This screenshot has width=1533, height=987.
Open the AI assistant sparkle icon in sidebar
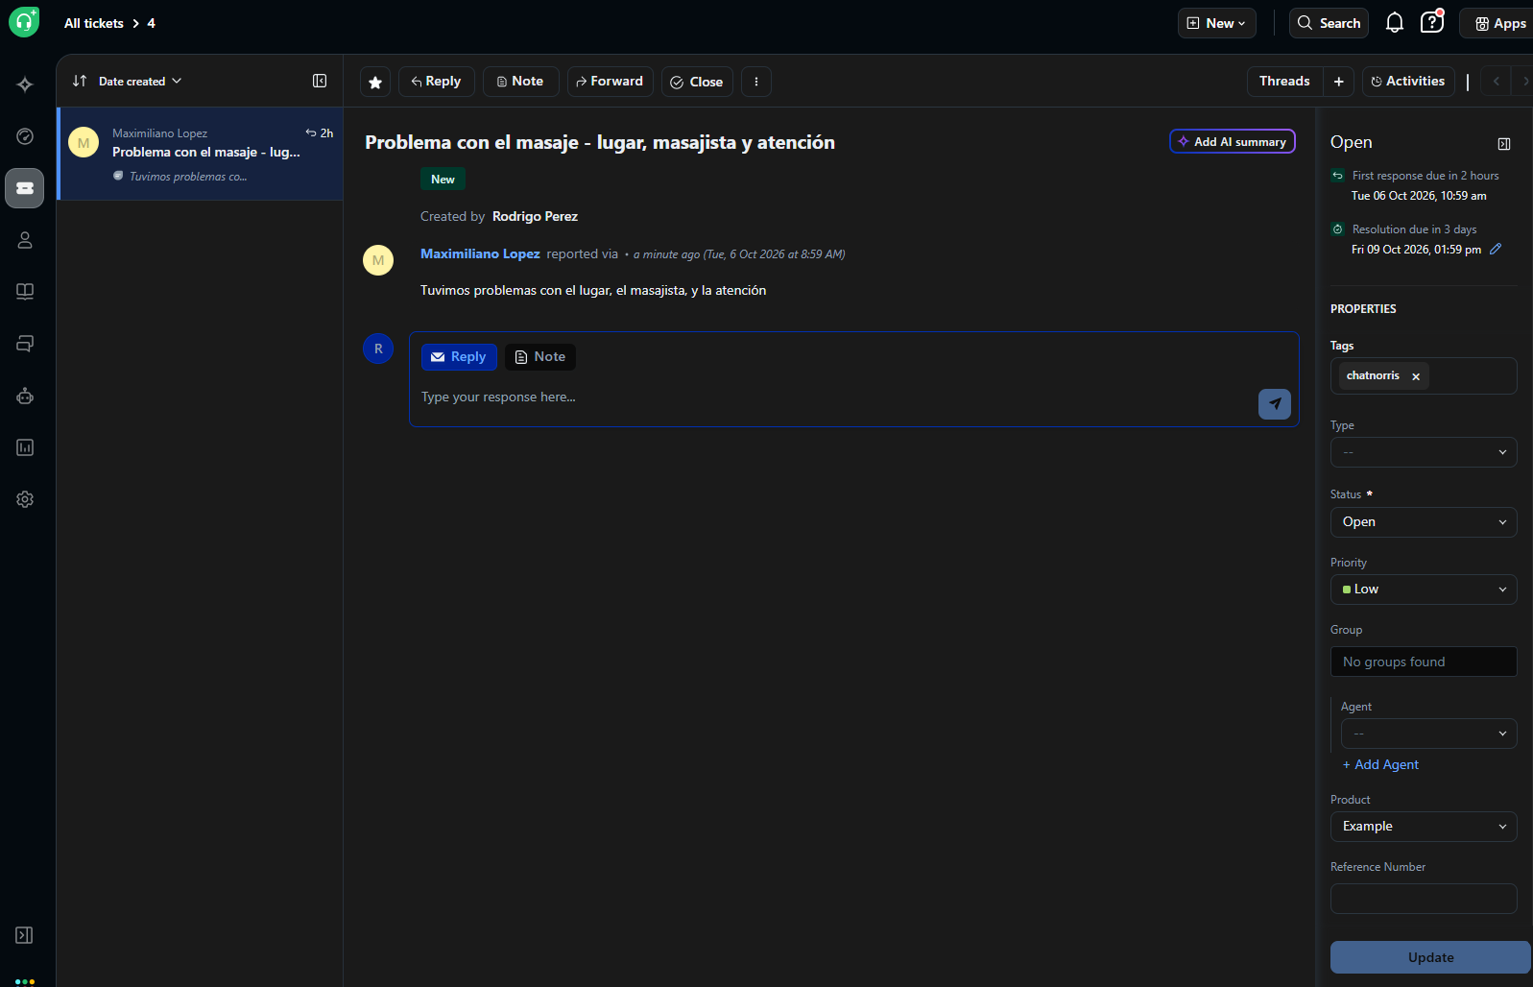(25, 84)
